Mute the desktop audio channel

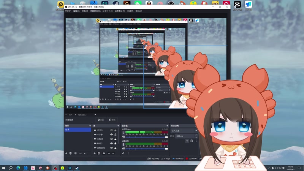[x=123, y=149]
